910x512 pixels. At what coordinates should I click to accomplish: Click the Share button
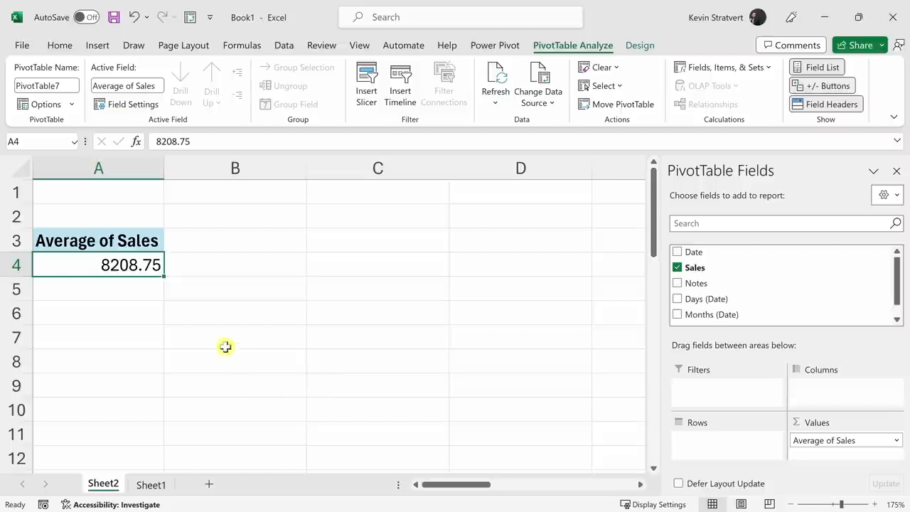point(854,45)
